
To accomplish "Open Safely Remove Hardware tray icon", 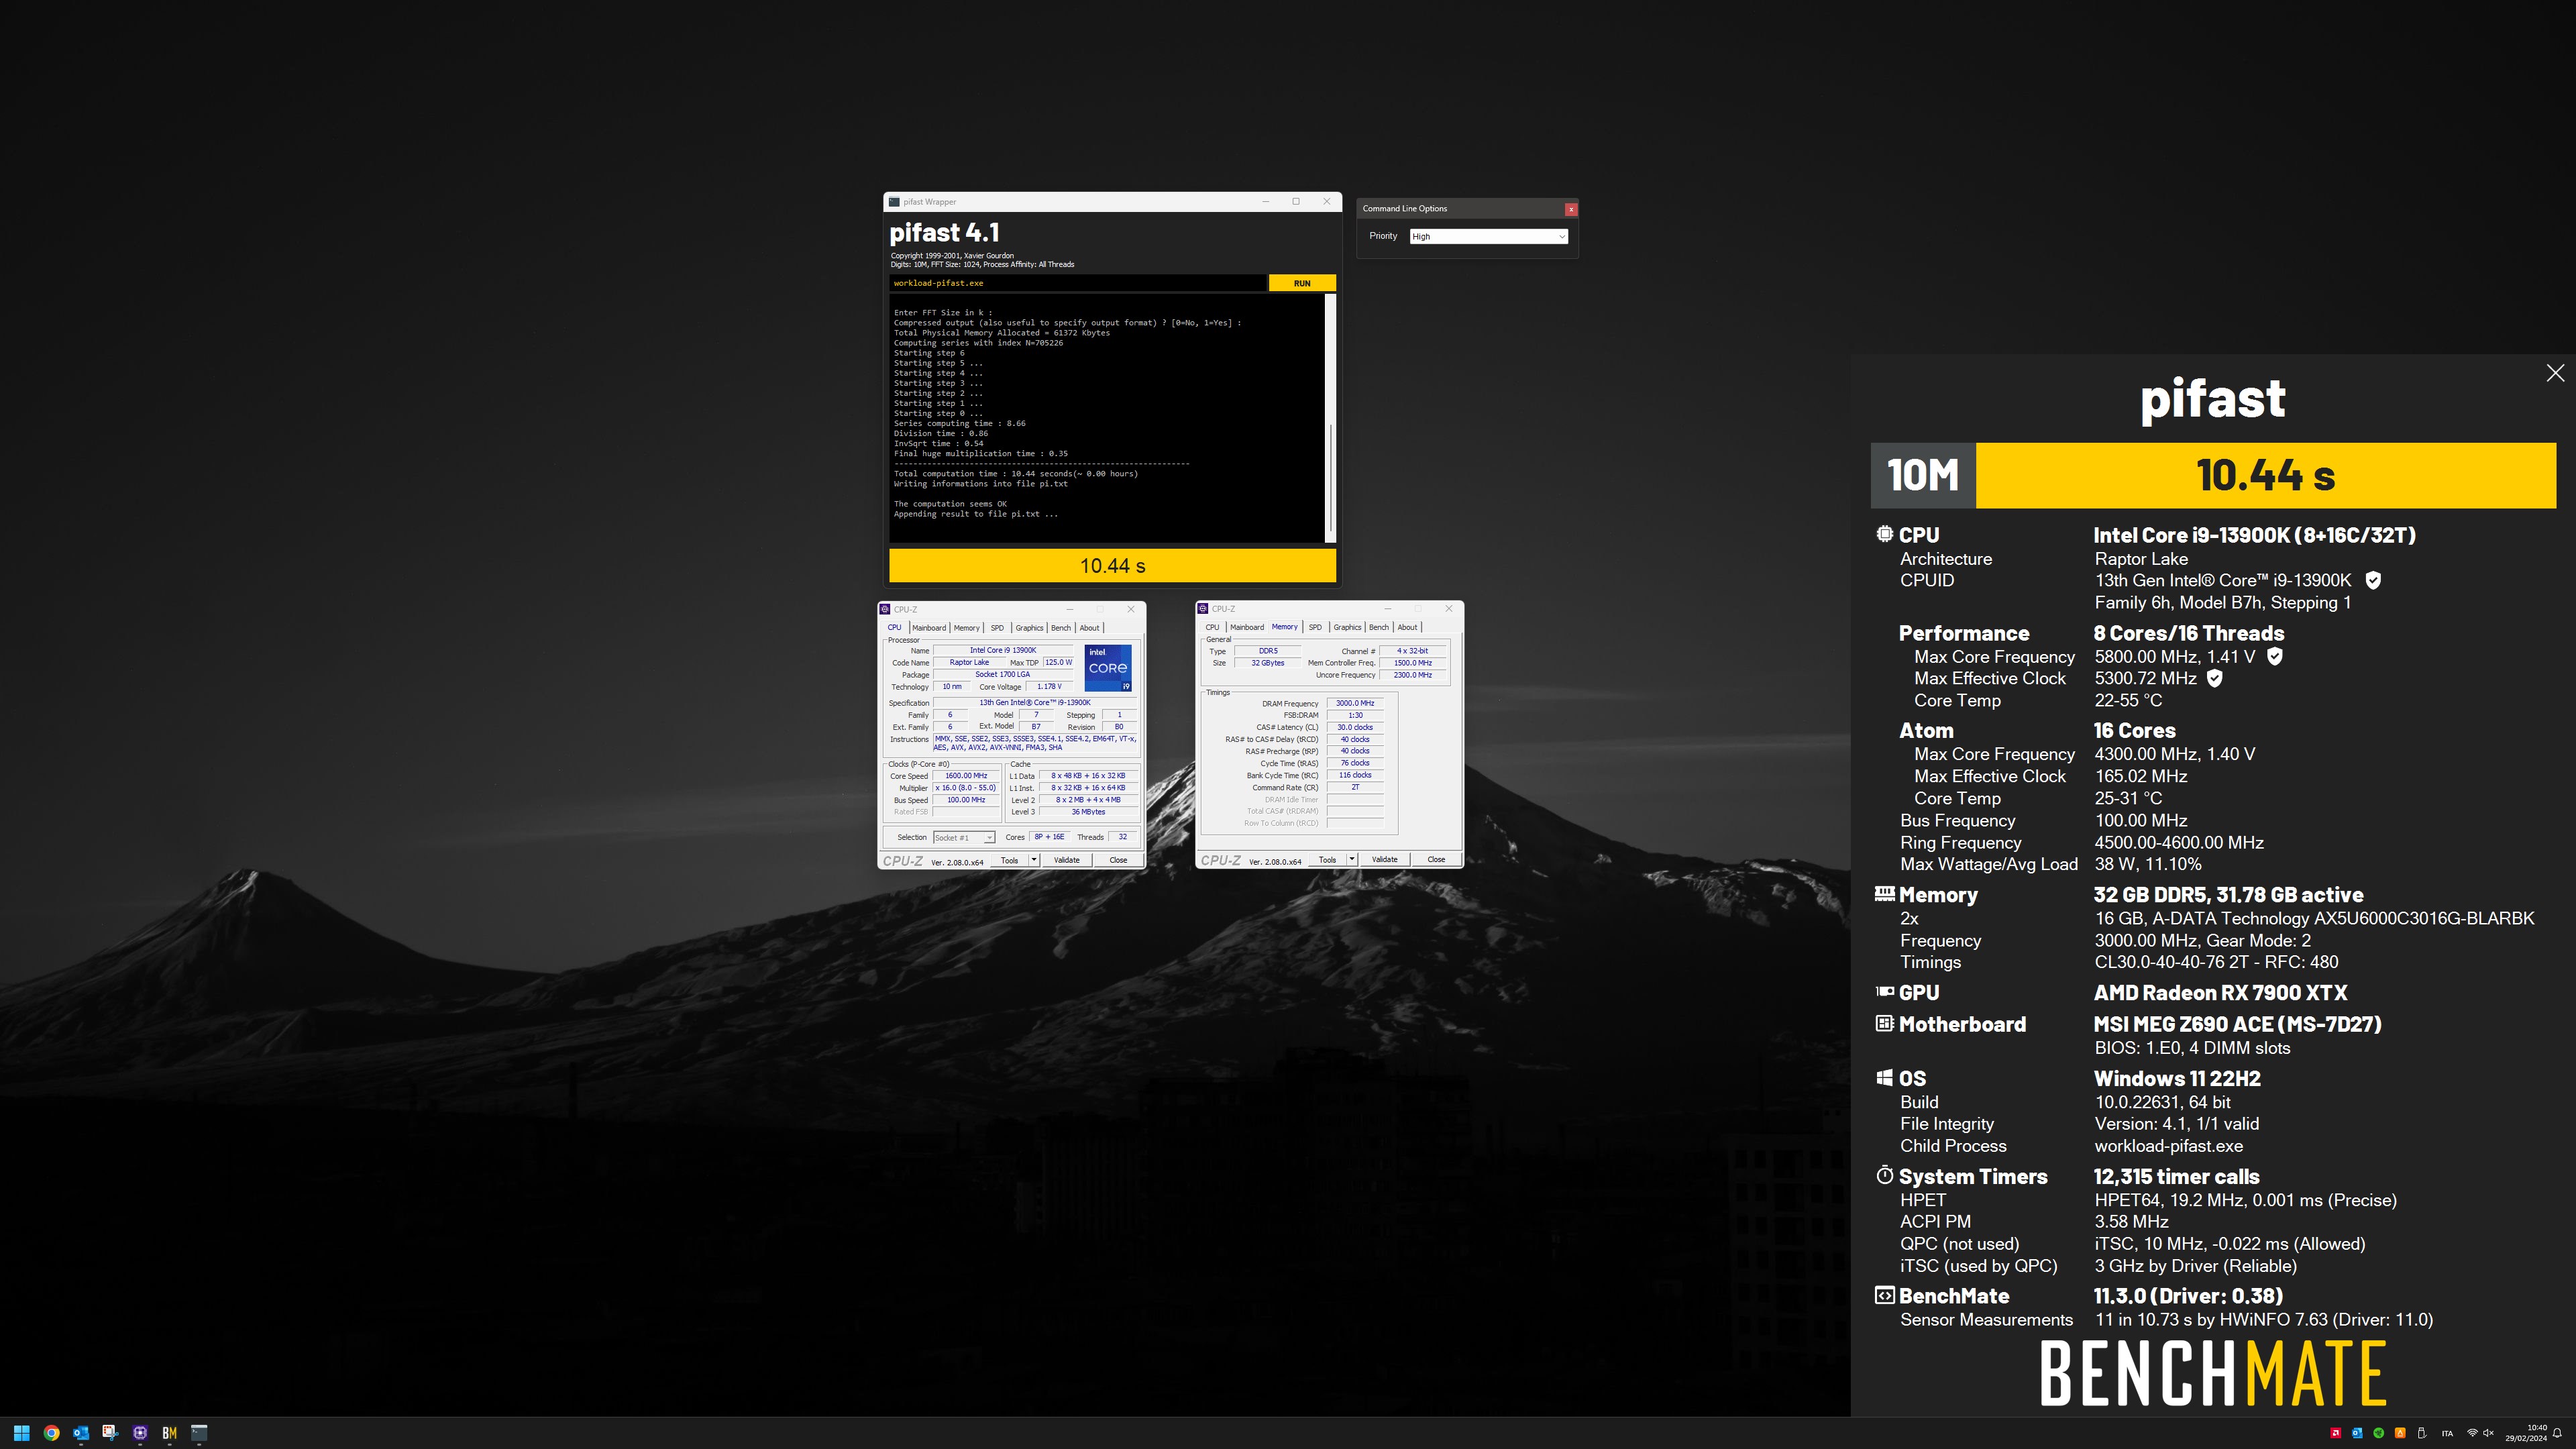I will click(x=2421, y=1433).
